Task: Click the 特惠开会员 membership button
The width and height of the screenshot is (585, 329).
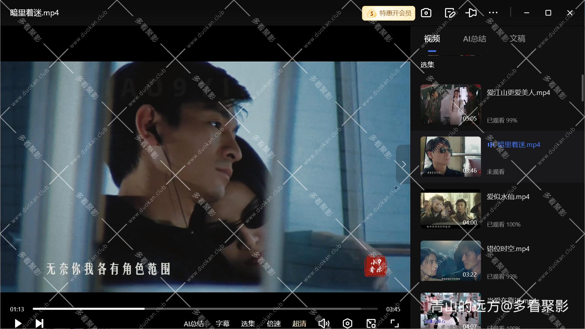Action: click(x=388, y=13)
